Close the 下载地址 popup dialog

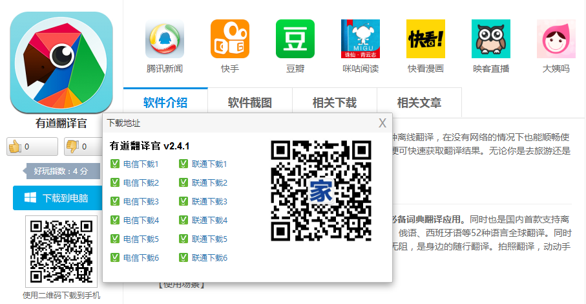(x=382, y=123)
